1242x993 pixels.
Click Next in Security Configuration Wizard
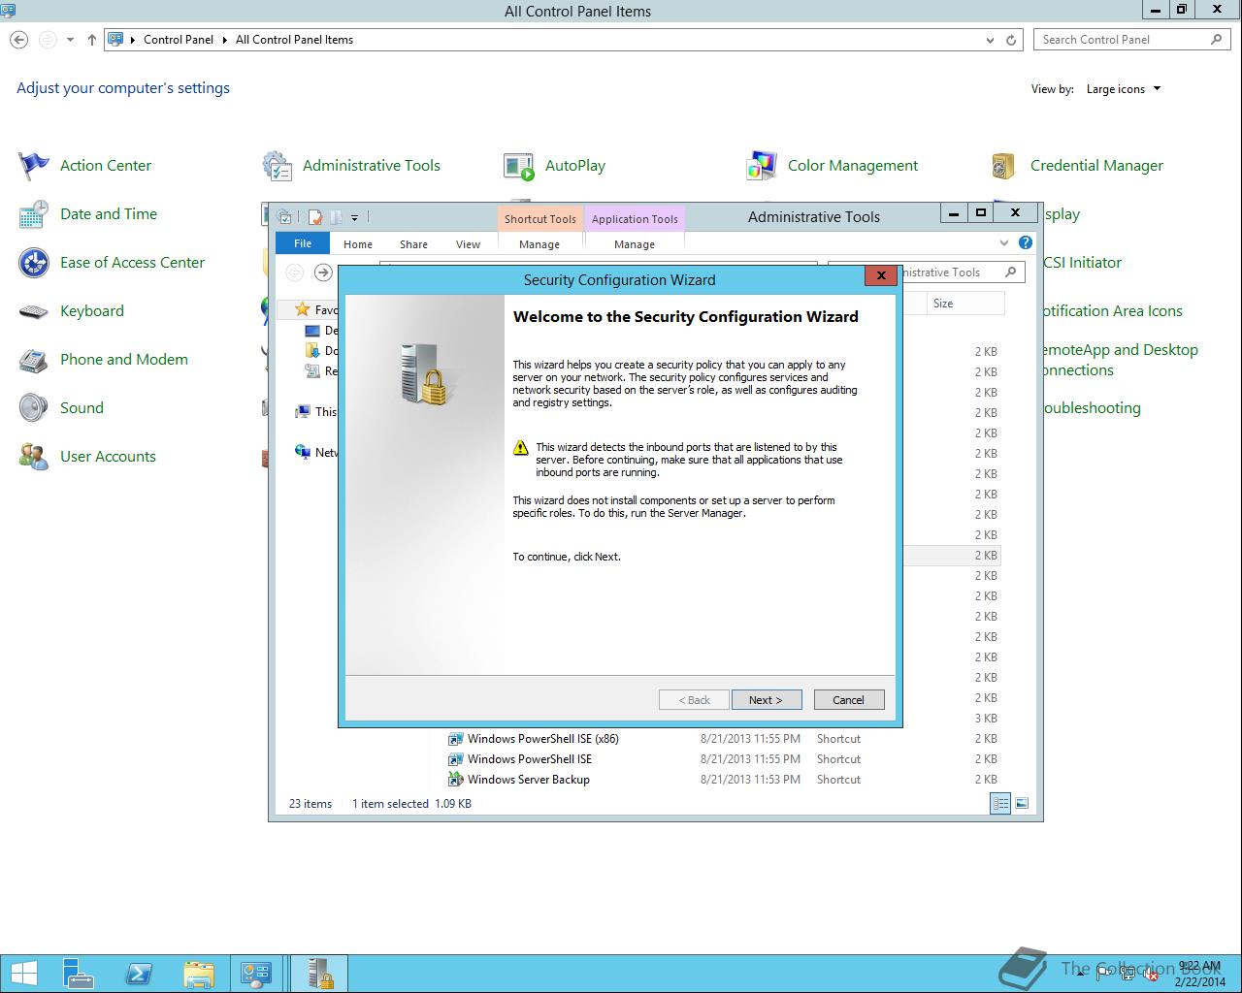[x=766, y=700]
